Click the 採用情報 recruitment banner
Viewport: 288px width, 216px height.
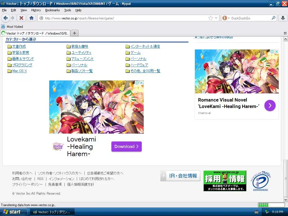pyautogui.click(x=225, y=181)
